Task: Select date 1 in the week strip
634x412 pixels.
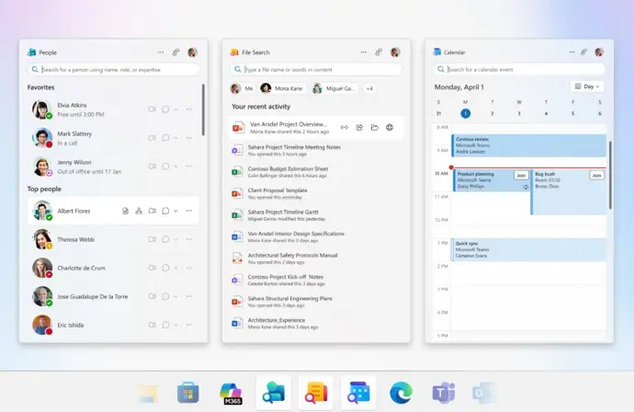Action: point(465,114)
